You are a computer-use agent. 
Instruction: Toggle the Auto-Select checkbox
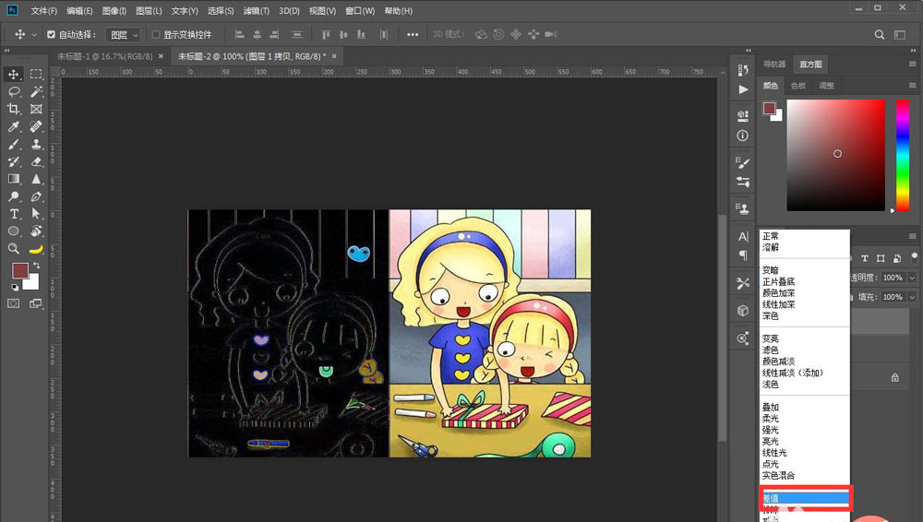(51, 35)
